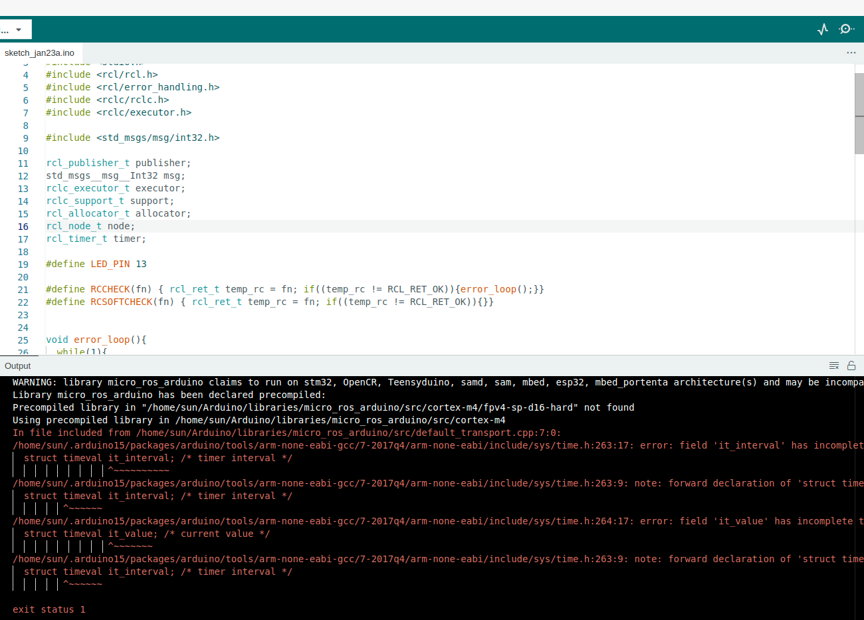The width and height of the screenshot is (864, 620).
Task: Place cursor on rcl_node_t node line
Action: click(90, 225)
